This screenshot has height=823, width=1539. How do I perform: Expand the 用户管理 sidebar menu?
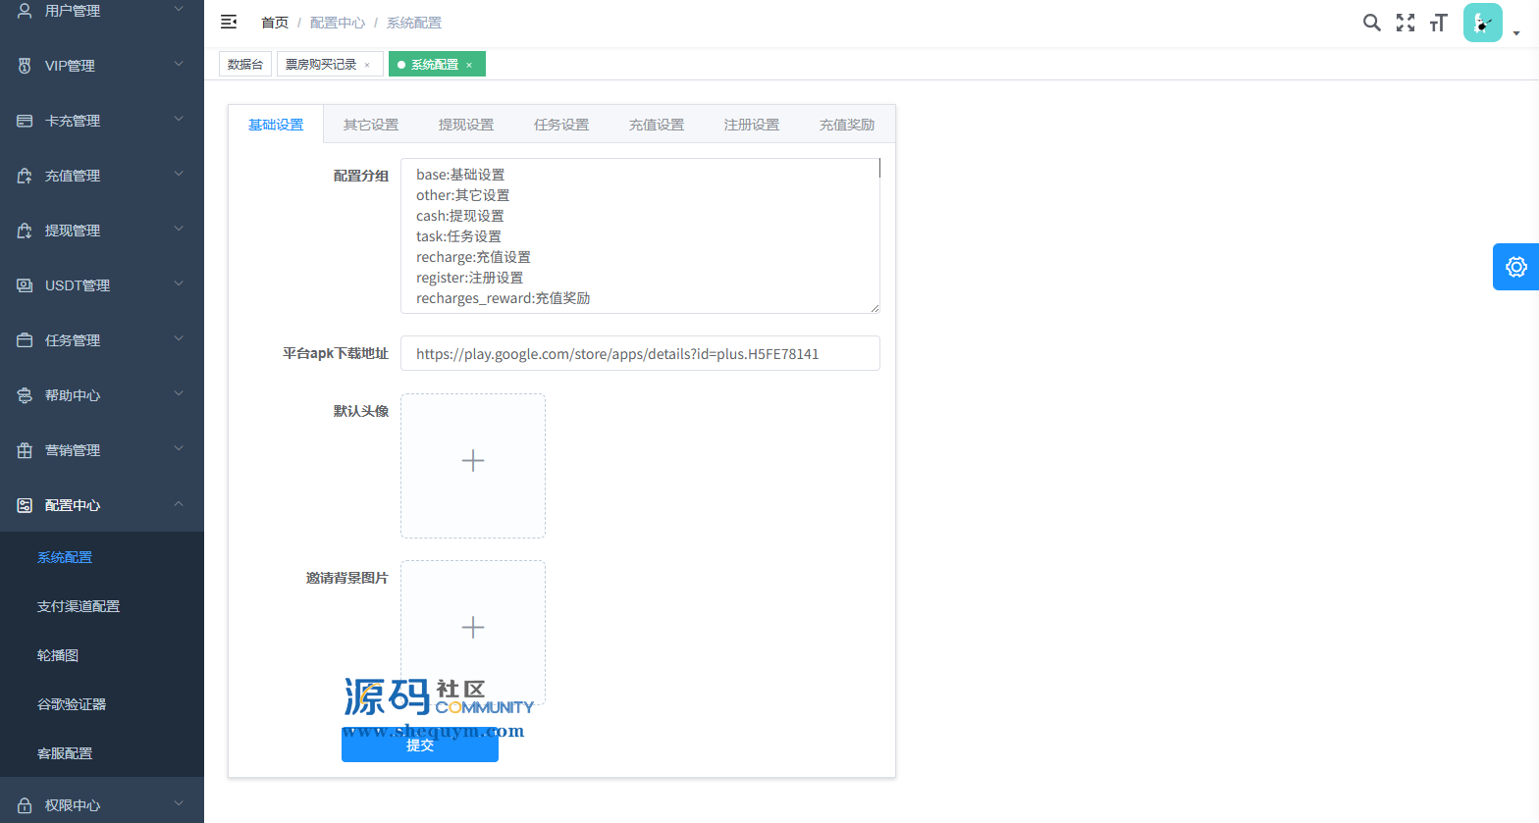(101, 11)
